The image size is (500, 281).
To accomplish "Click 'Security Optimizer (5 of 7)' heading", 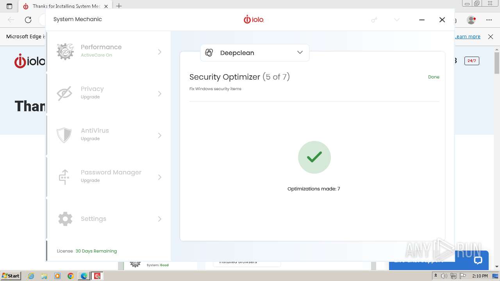I will pyautogui.click(x=239, y=77).
